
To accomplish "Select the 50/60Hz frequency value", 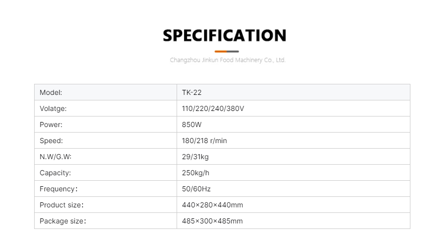I will [x=196, y=189].
